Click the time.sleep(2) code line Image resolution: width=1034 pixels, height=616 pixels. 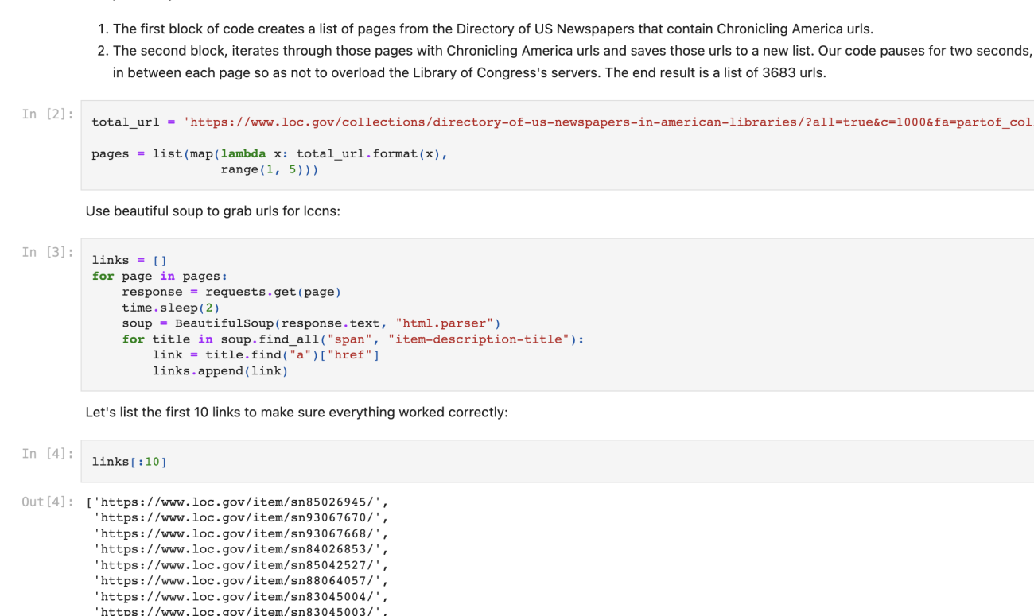pyautogui.click(x=170, y=308)
